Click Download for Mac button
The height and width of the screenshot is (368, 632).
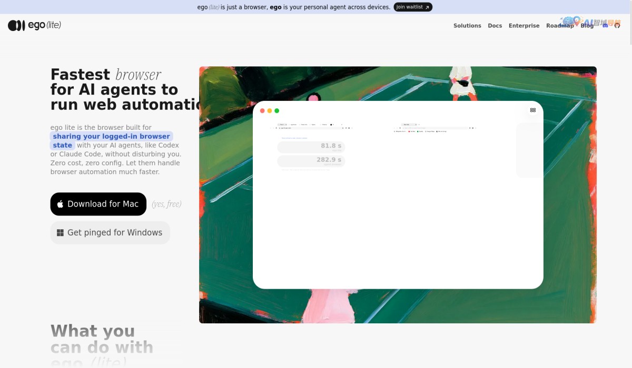(98, 204)
